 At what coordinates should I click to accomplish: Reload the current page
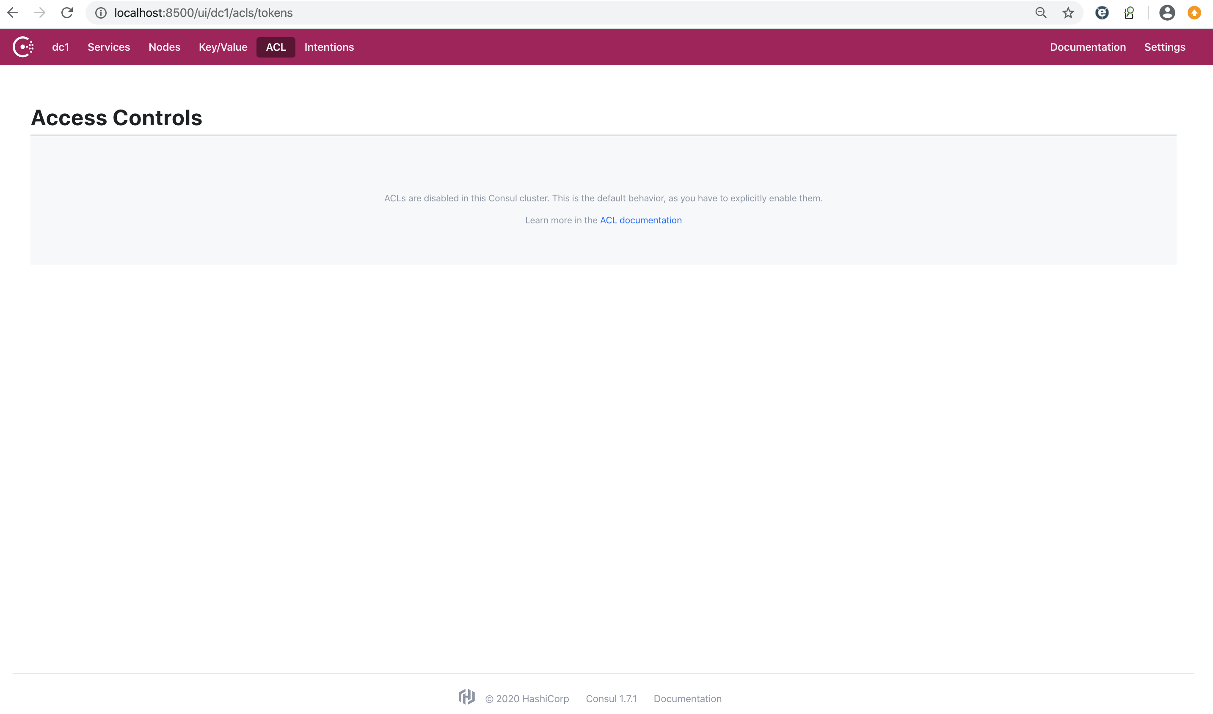pos(67,13)
